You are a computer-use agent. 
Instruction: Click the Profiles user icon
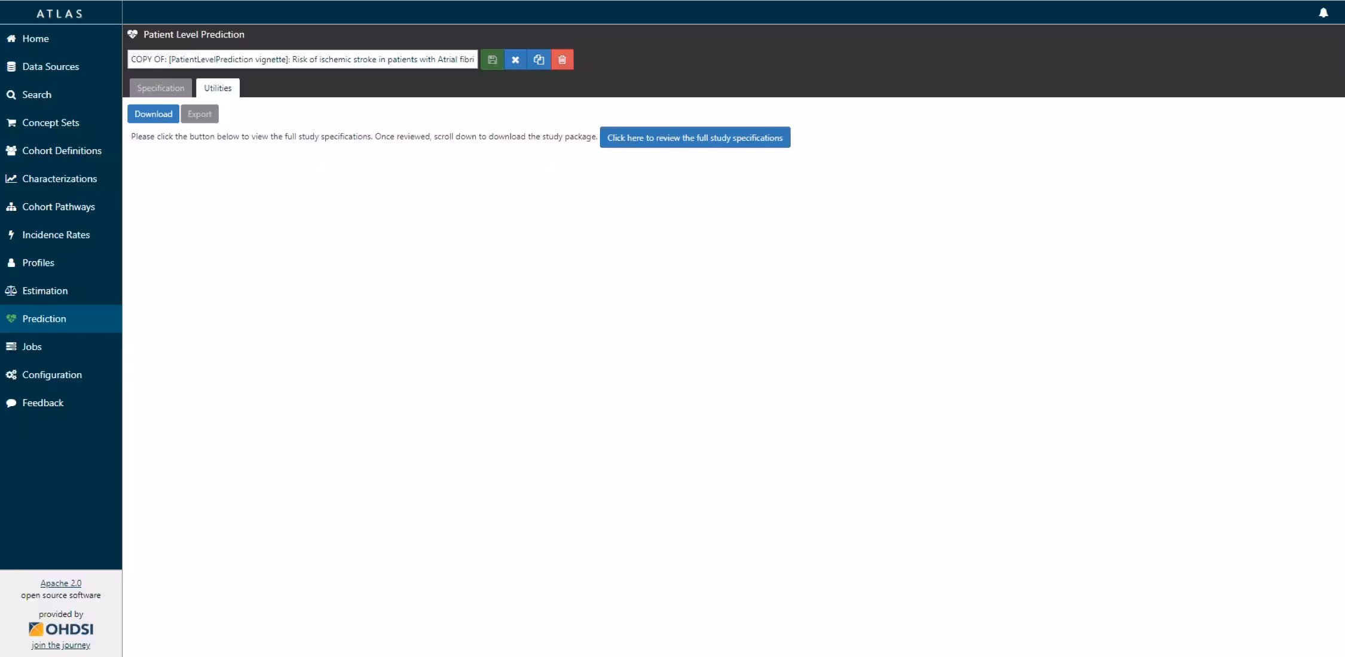point(11,263)
